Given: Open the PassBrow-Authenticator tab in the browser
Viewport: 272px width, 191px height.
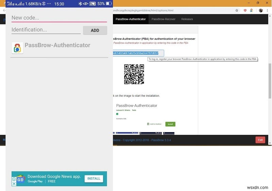Looking at the screenshot, I should (x=131, y=19).
